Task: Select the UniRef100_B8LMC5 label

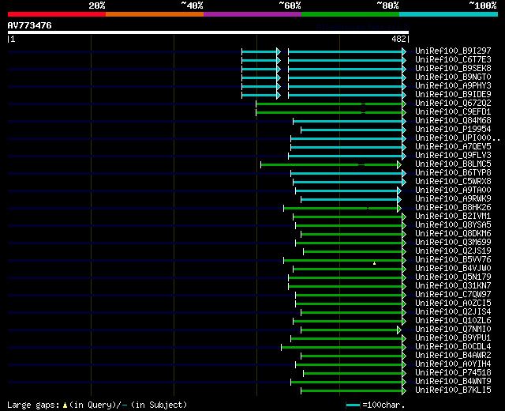Action: pos(453,164)
